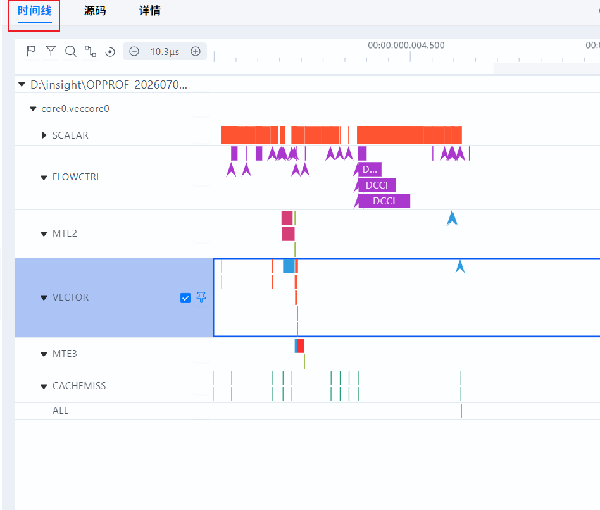Select the long rightmost SCALAR orange block
The height and width of the screenshot is (510, 600).
point(409,135)
